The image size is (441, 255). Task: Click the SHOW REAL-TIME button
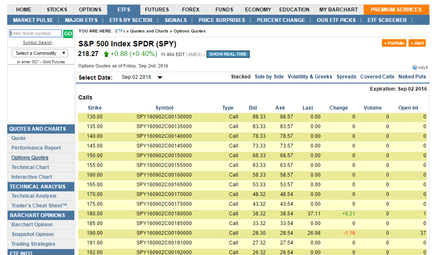pyautogui.click(x=228, y=54)
